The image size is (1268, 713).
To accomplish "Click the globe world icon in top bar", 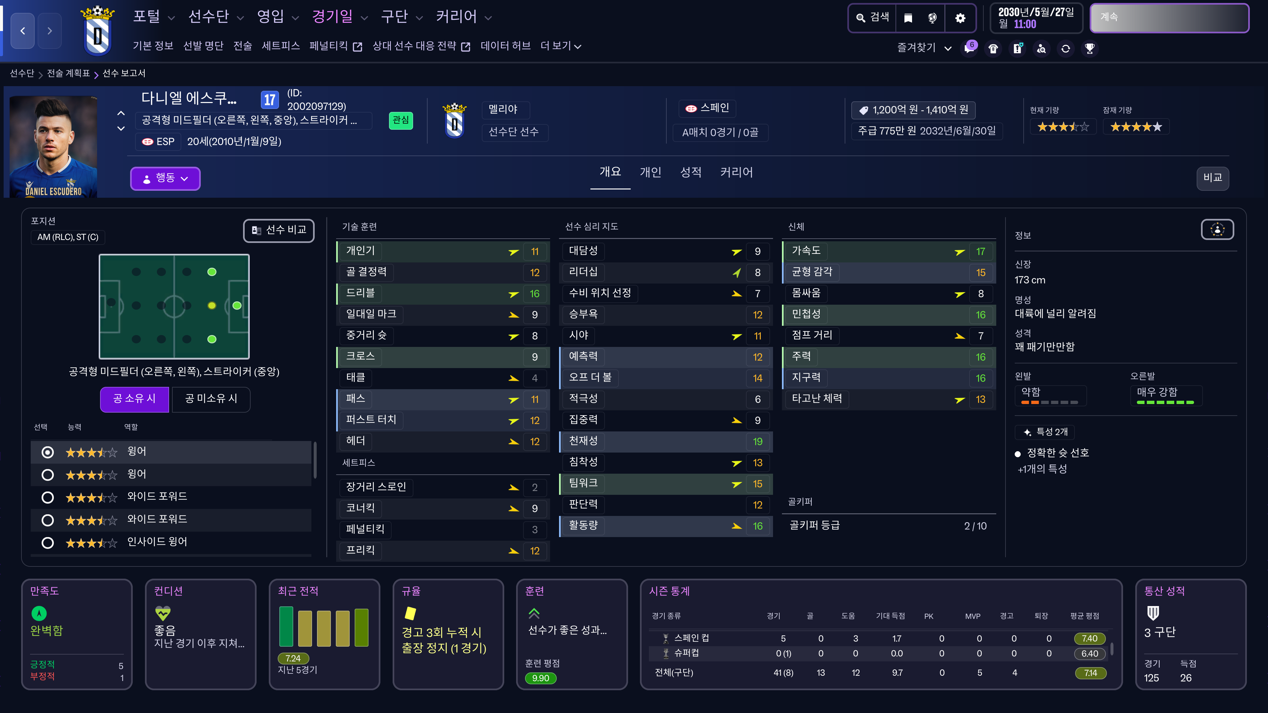I will coord(932,18).
